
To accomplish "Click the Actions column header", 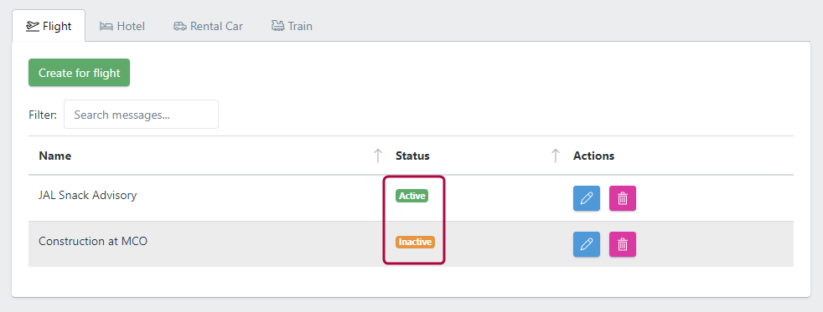I will click(593, 156).
